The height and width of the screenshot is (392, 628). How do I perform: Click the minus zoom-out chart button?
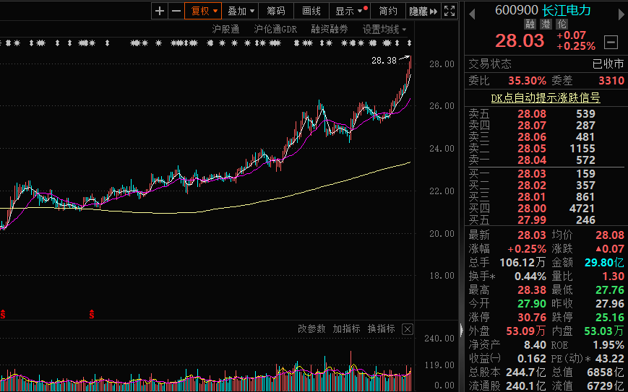176,11
